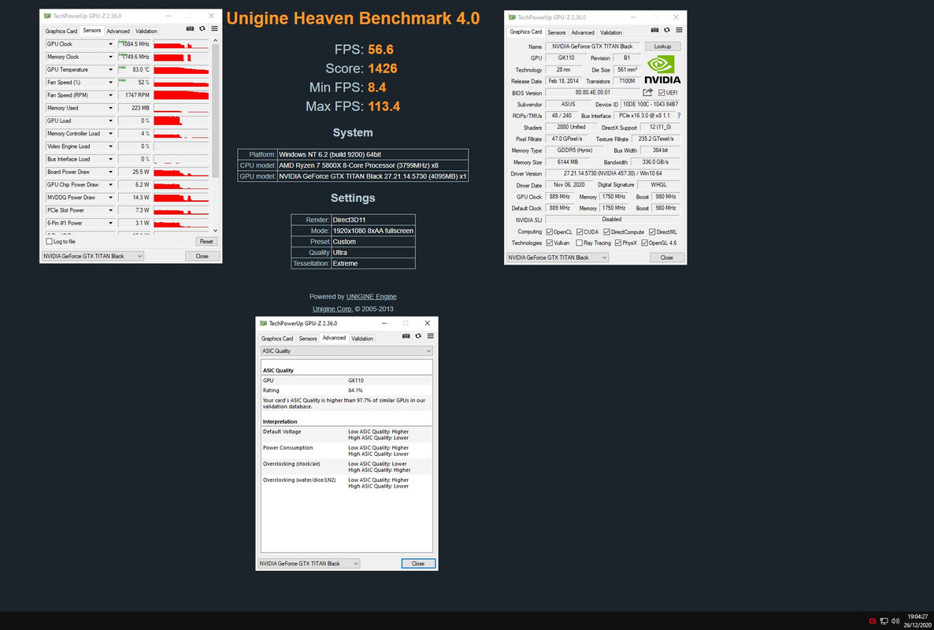Open the GPU Temperature sensor dropdown
The image size is (934, 630).
point(110,69)
